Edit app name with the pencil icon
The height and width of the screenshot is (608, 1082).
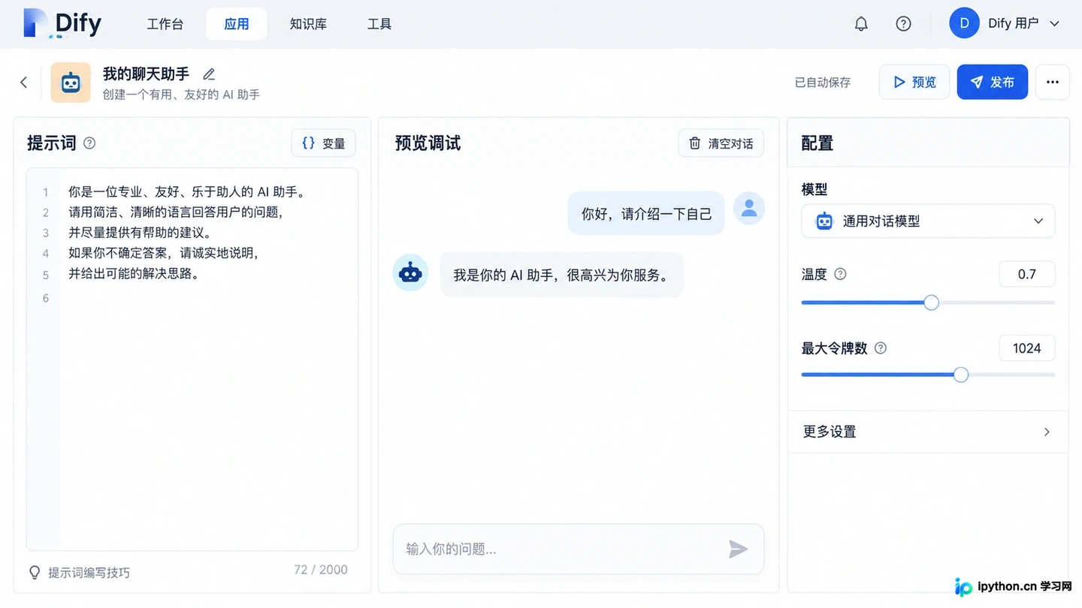click(209, 74)
